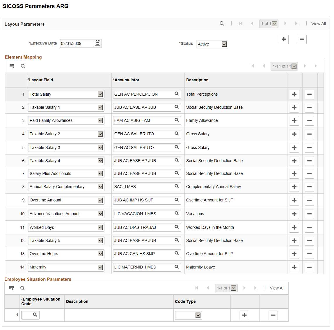Look up accumulator for GEN AC PERCEPCION
The width and height of the screenshot is (334, 330).
coord(177,94)
